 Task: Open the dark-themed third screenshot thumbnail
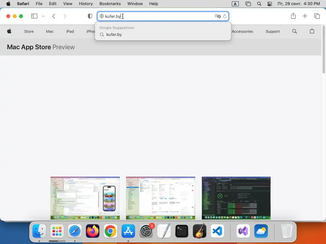pyautogui.click(x=236, y=198)
